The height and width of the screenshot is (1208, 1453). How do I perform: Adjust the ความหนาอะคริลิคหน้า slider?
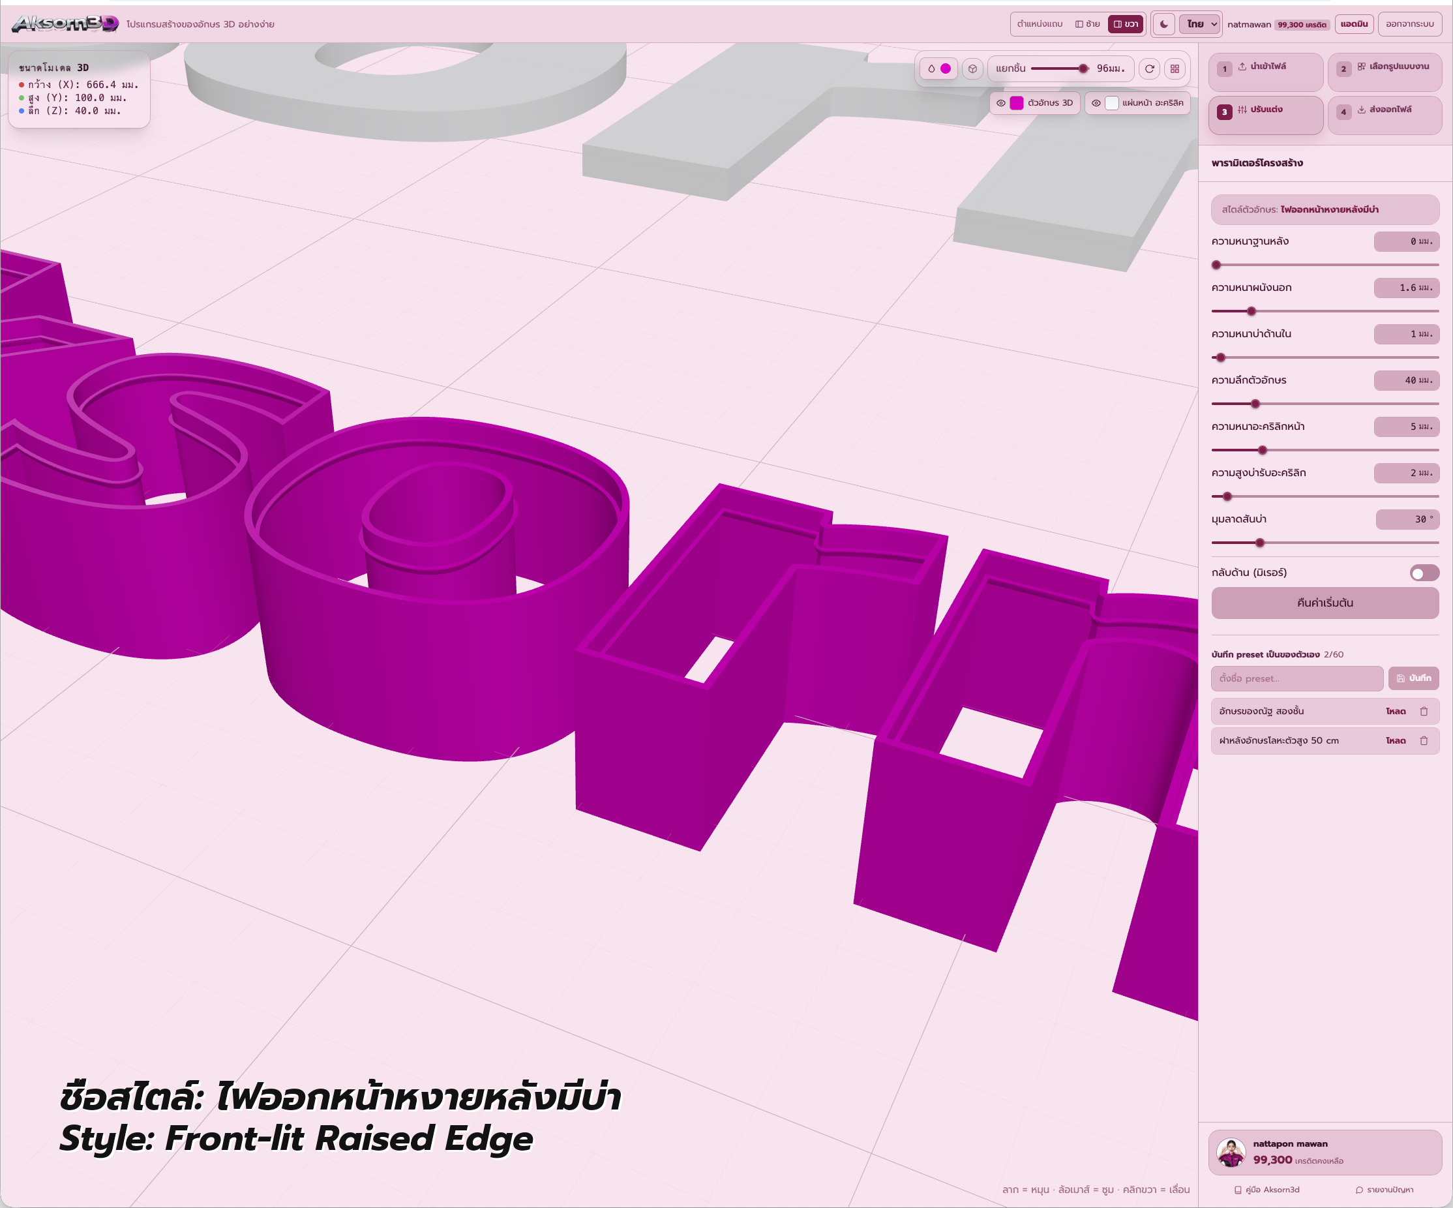1325,451
